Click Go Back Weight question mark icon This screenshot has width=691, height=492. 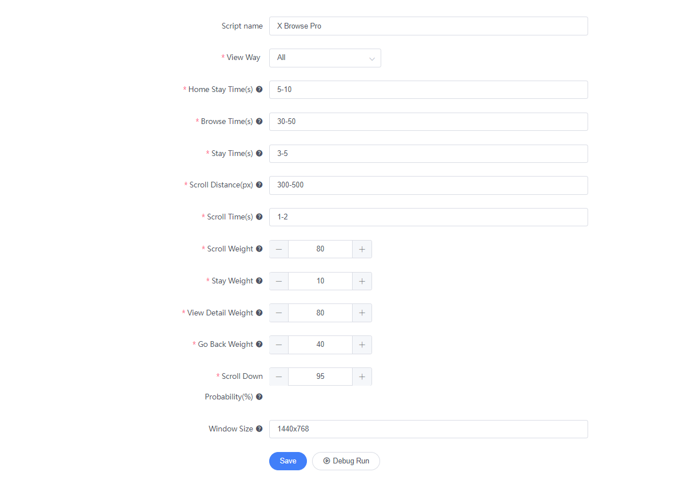pos(259,344)
